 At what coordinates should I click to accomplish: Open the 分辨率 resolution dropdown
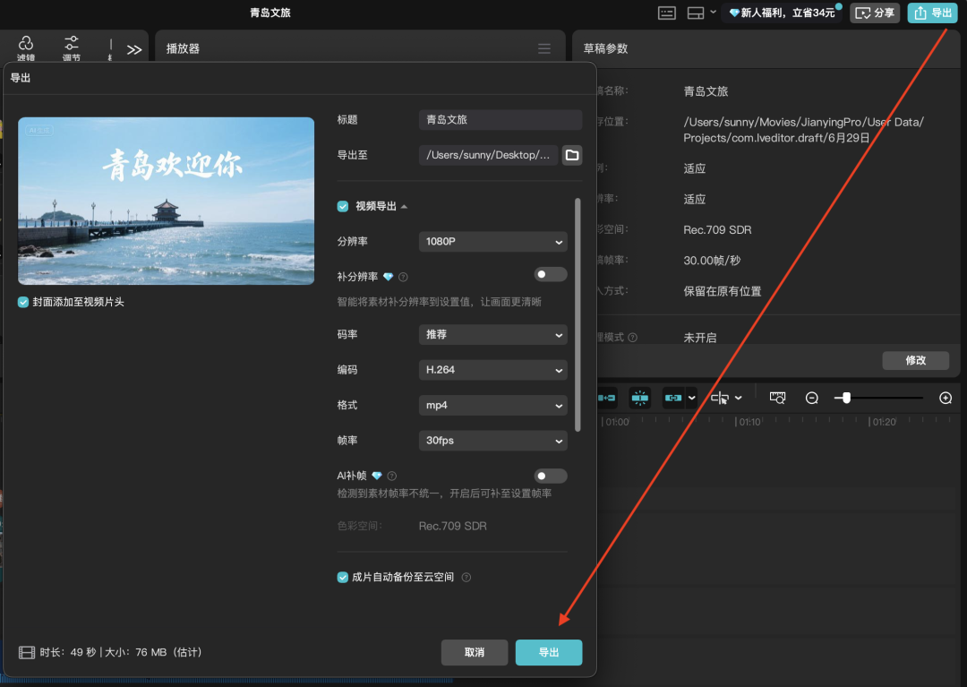(492, 241)
